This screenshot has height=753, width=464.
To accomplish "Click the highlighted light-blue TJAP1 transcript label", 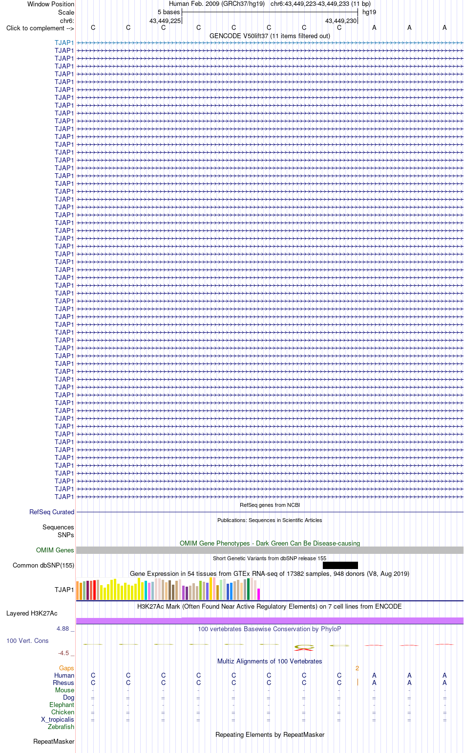I will [x=64, y=43].
